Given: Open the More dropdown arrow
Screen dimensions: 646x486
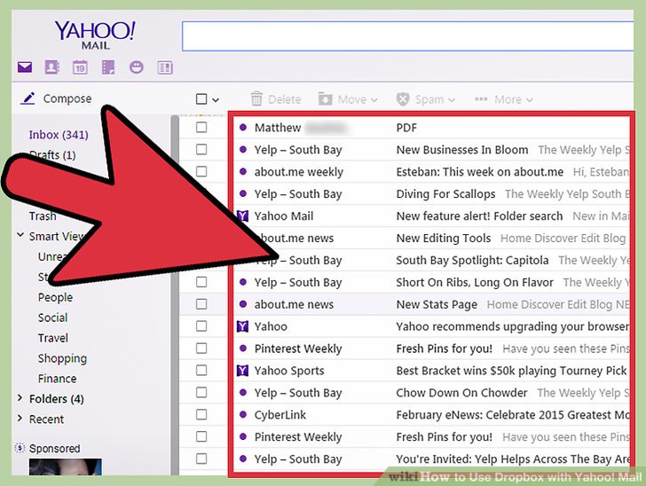Looking at the screenshot, I should (x=530, y=99).
